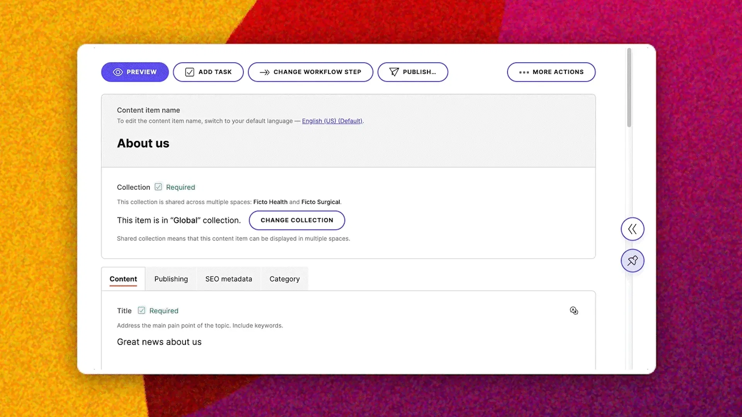Screen dimensions: 742x417
Task: Toggle the Required checkmark next to Collection
Action: point(158,187)
